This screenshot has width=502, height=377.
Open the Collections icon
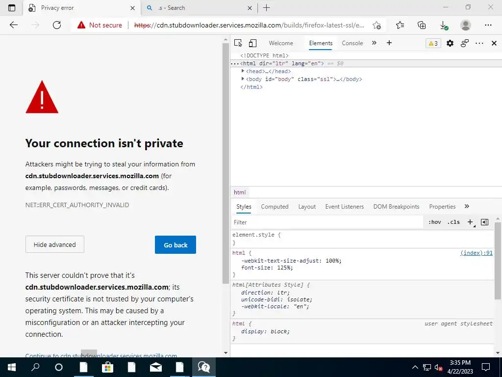(422, 25)
